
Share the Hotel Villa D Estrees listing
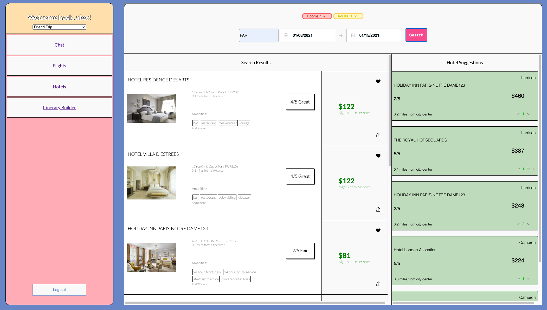tap(378, 209)
